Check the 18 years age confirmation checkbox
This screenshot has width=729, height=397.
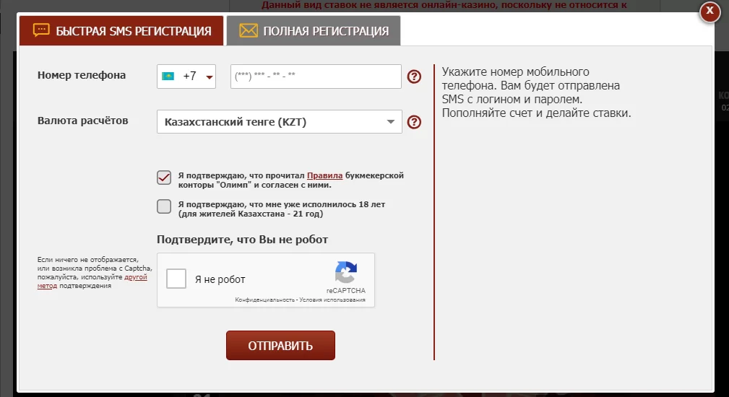tap(164, 206)
